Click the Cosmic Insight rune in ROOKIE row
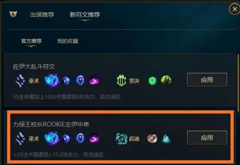This screenshot has width=240, height=165. tap(166, 138)
